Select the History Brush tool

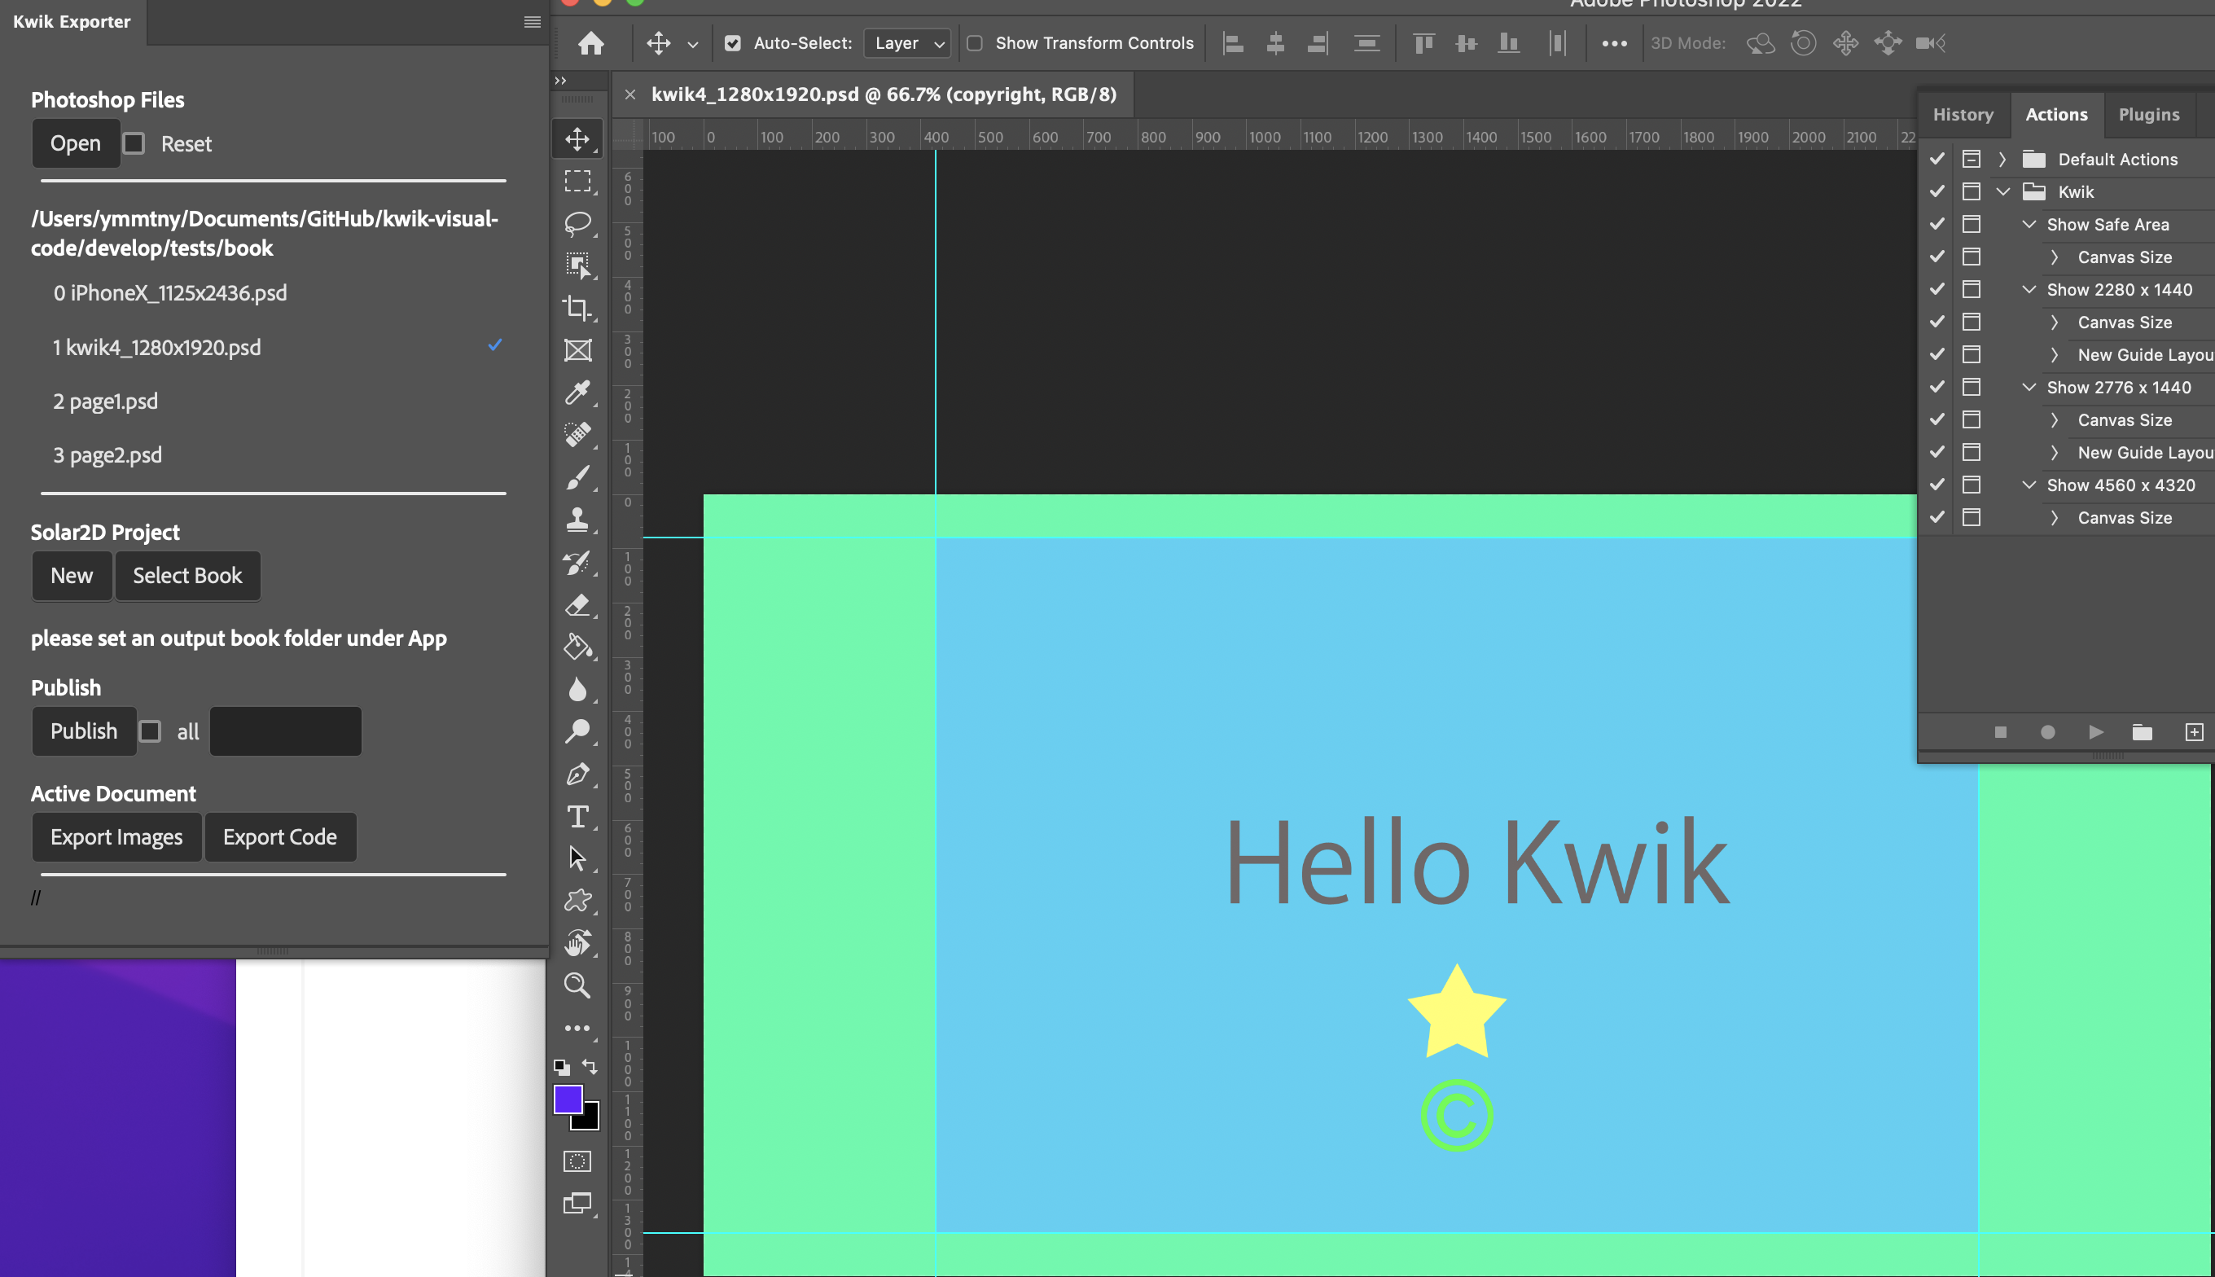[577, 562]
